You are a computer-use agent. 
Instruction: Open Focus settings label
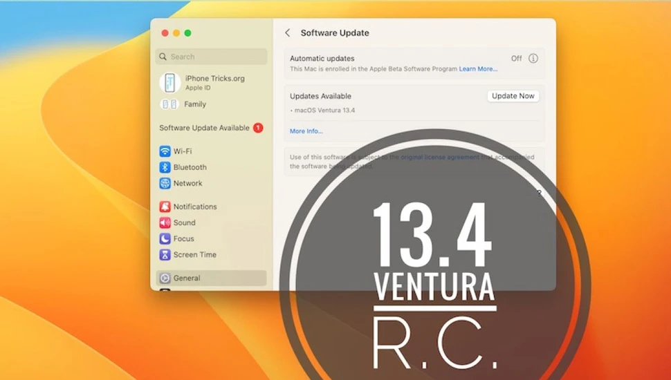click(183, 238)
